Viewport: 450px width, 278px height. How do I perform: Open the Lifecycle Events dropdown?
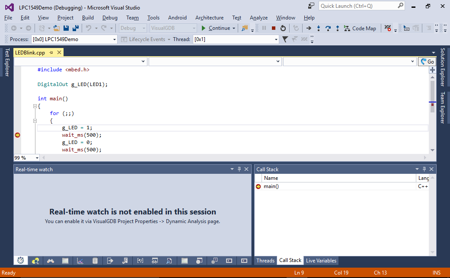169,39
